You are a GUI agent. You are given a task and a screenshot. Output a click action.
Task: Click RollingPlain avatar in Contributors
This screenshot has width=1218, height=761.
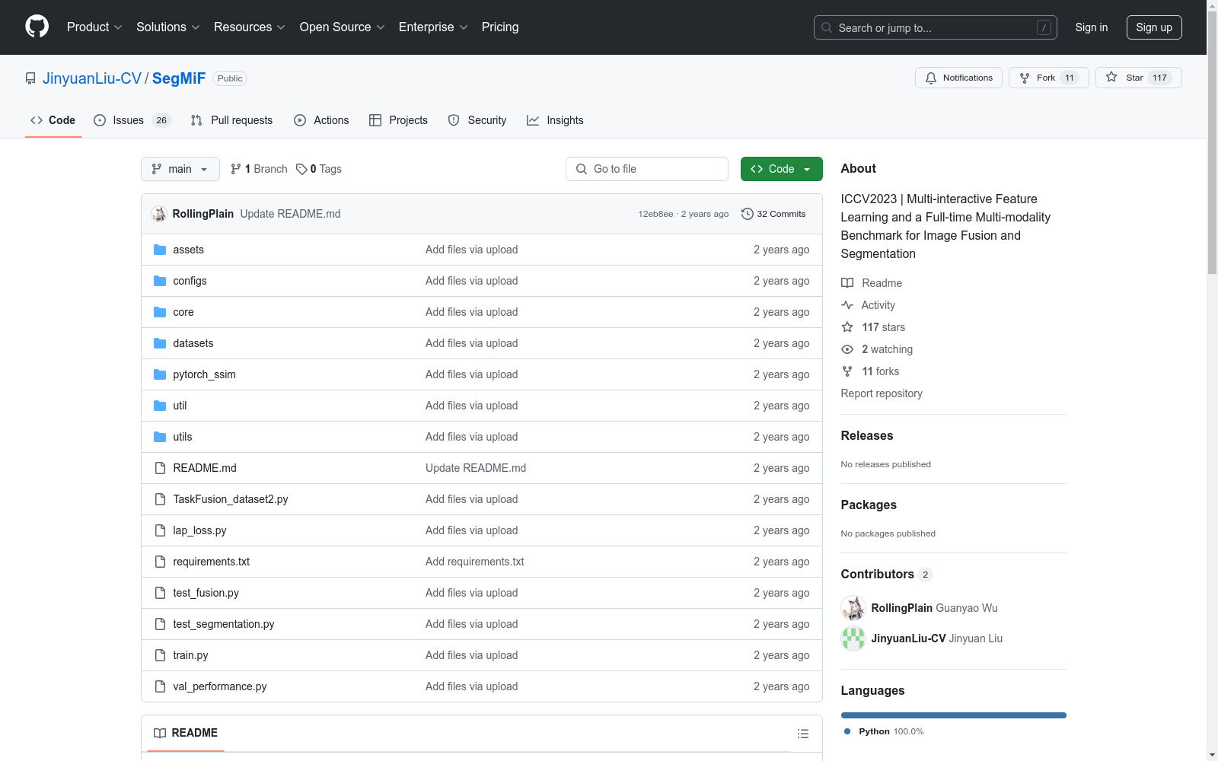coord(853,608)
